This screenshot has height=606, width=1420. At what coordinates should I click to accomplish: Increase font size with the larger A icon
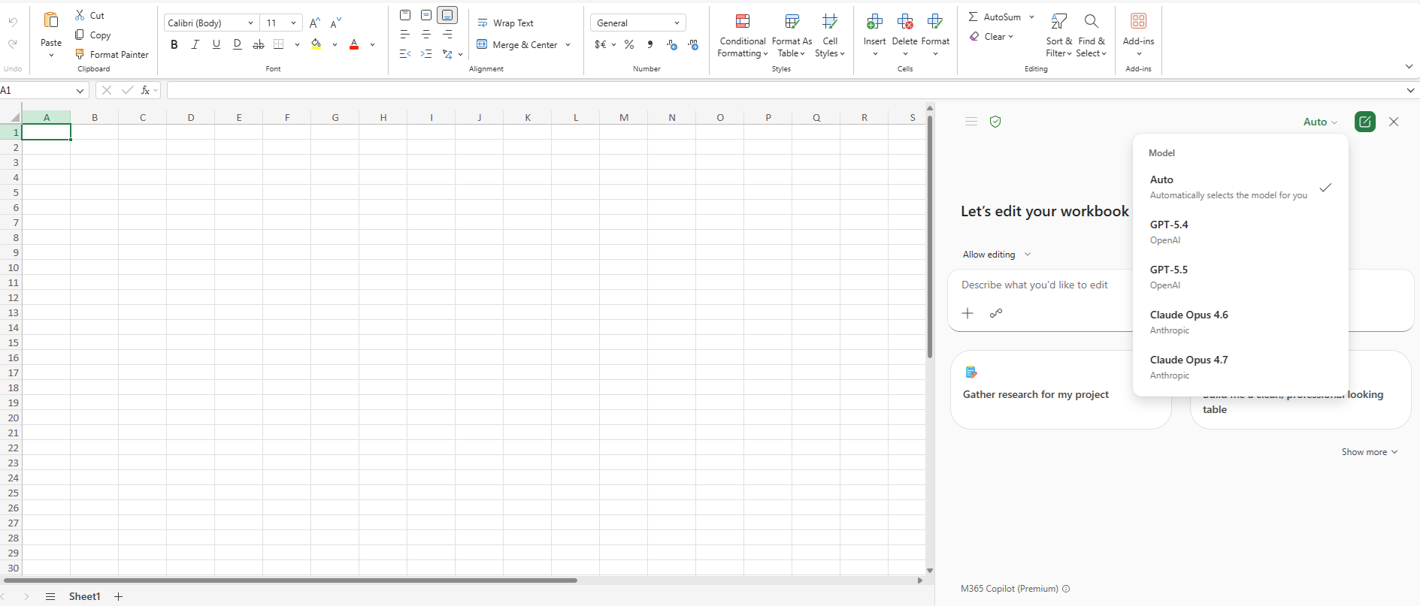(315, 23)
